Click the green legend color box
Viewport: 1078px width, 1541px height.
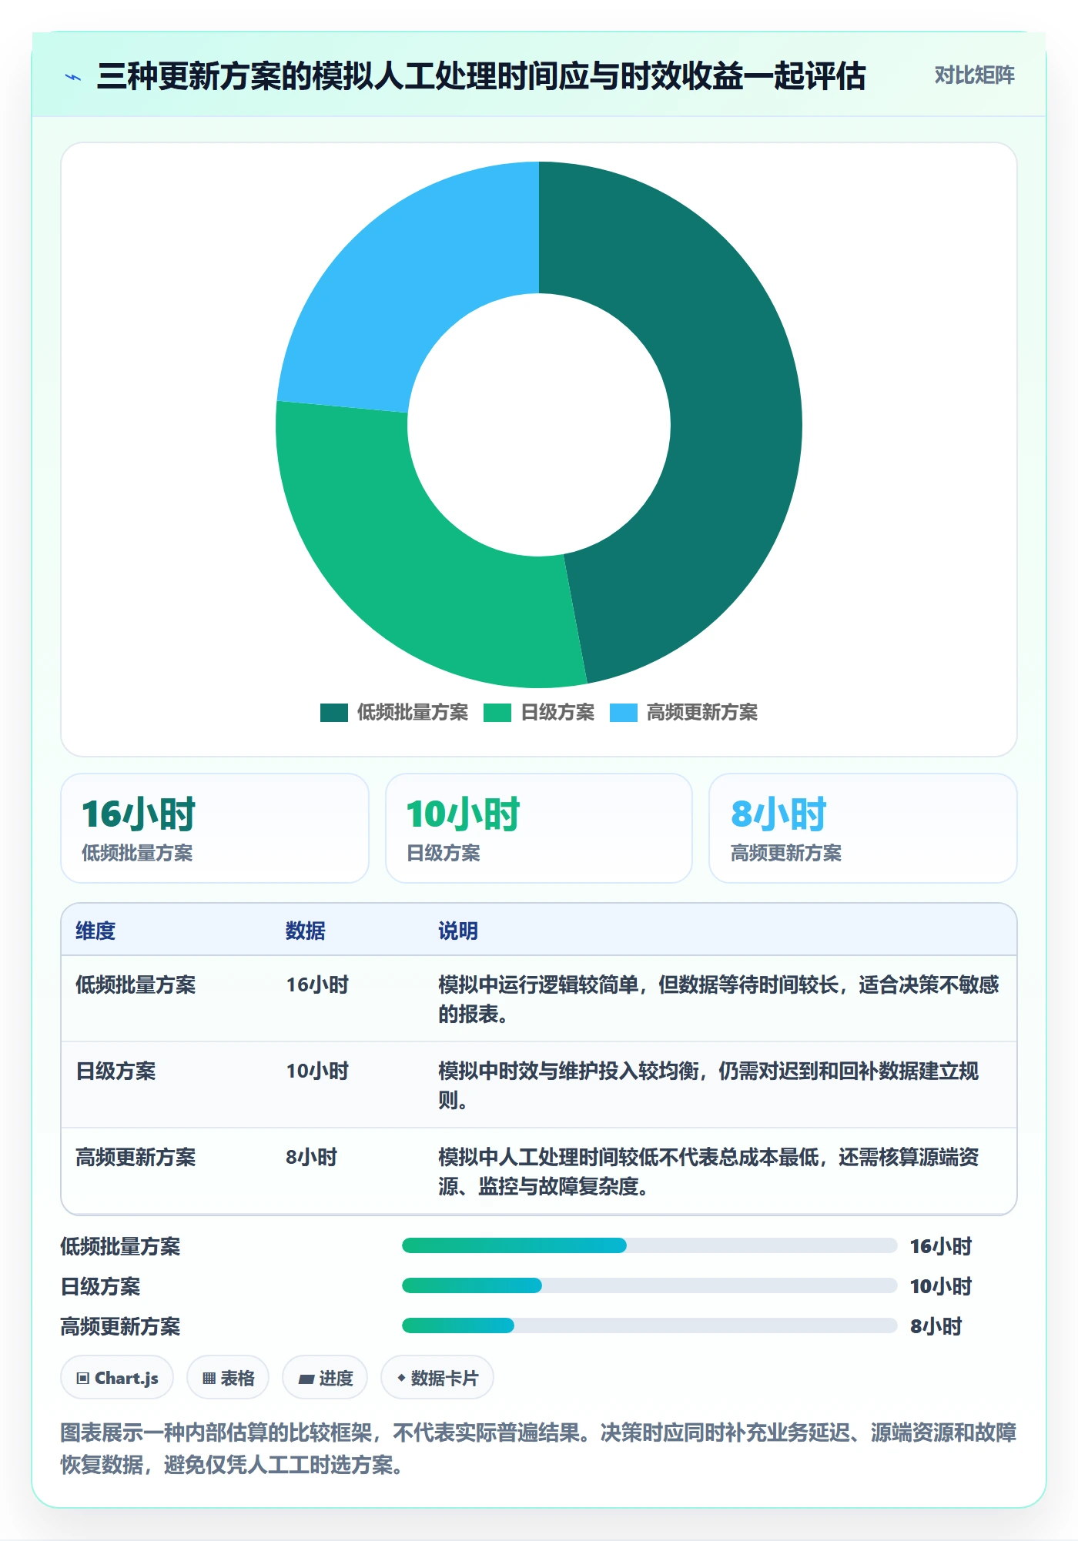click(497, 713)
